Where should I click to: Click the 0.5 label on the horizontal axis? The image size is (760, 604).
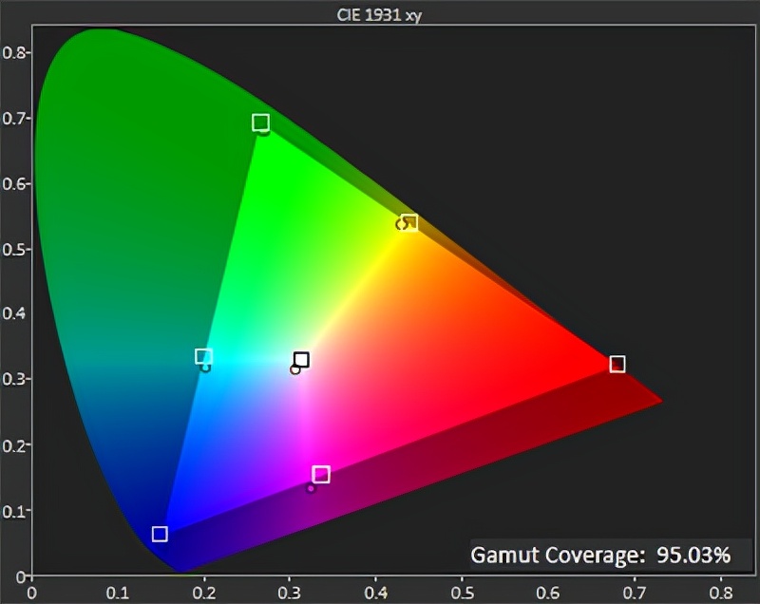pyautogui.click(x=462, y=593)
